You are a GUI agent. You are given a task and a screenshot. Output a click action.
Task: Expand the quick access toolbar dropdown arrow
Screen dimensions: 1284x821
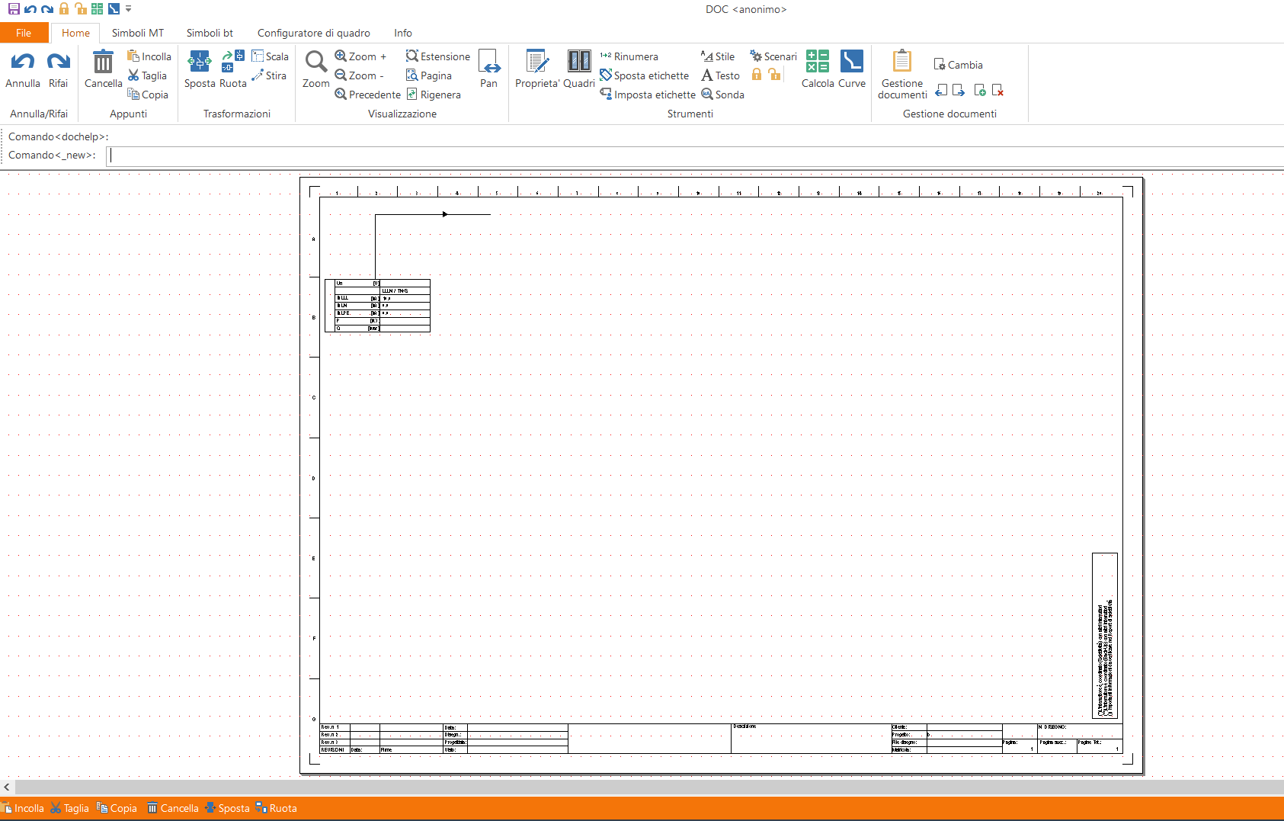pyautogui.click(x=129, y=9)
